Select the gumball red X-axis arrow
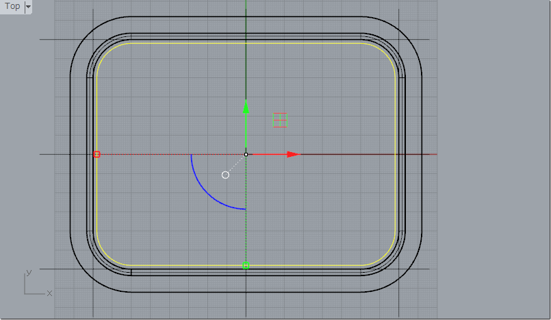This screenshot has height=320, width=551. [294, 154]
